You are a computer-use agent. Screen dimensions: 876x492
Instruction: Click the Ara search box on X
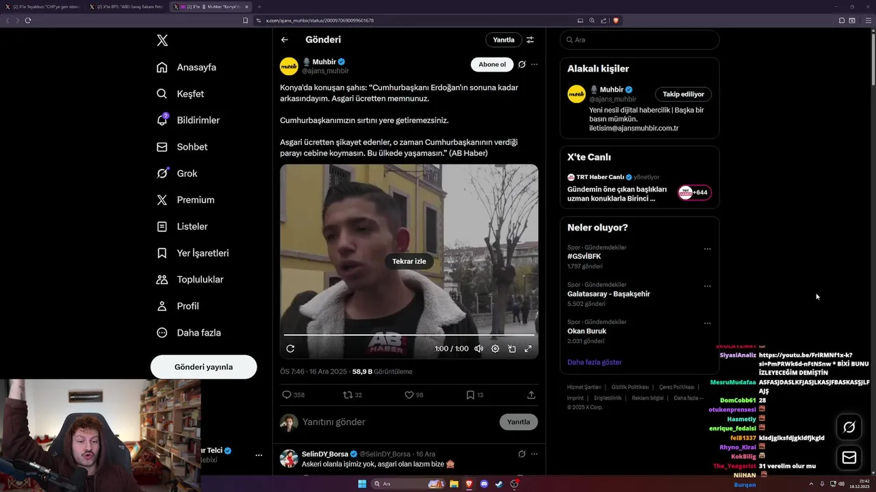(639, 40)
